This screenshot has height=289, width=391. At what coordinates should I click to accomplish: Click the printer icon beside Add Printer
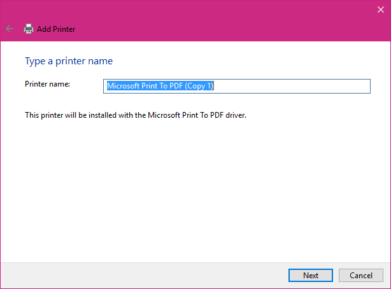coord(29,29)
